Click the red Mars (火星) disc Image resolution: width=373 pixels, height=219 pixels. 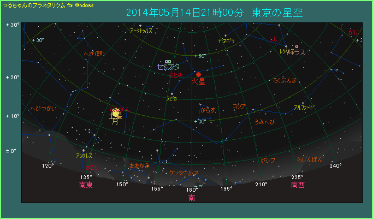pos(199,74)
